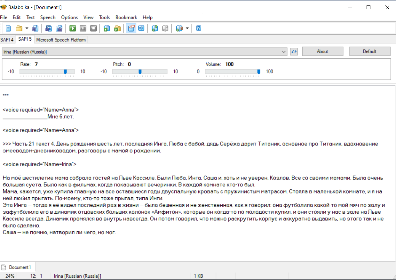Click the Balabolka app icon in title bar
Screen dimensions: 396x280
tap(4, 7)
